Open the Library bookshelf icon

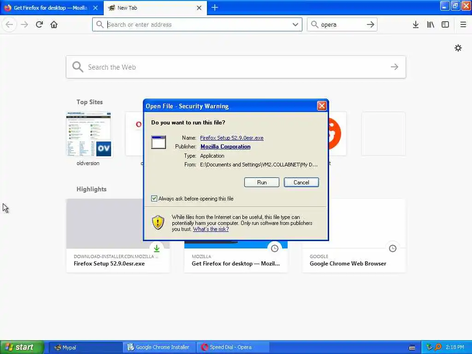[x=431, y=24]
